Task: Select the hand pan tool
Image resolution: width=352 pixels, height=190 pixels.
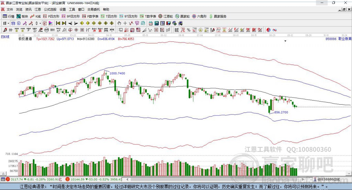Action: point(119,23)
